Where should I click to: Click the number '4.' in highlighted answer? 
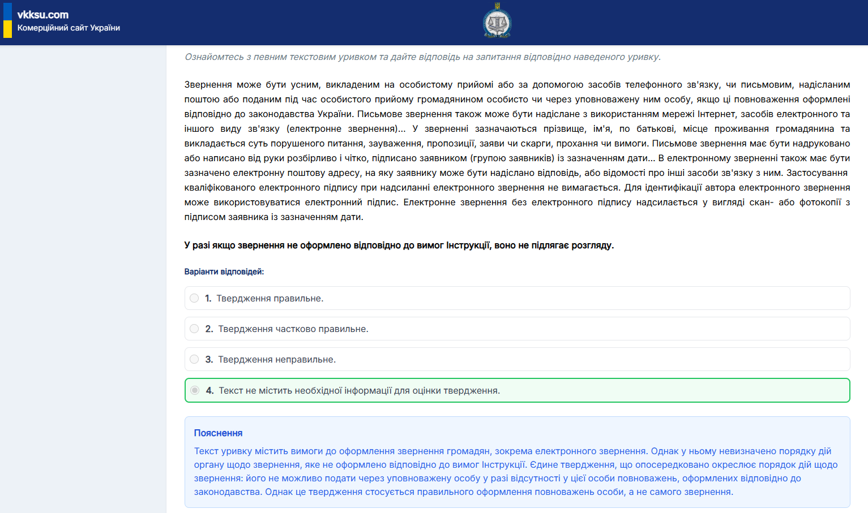(209, 390)
